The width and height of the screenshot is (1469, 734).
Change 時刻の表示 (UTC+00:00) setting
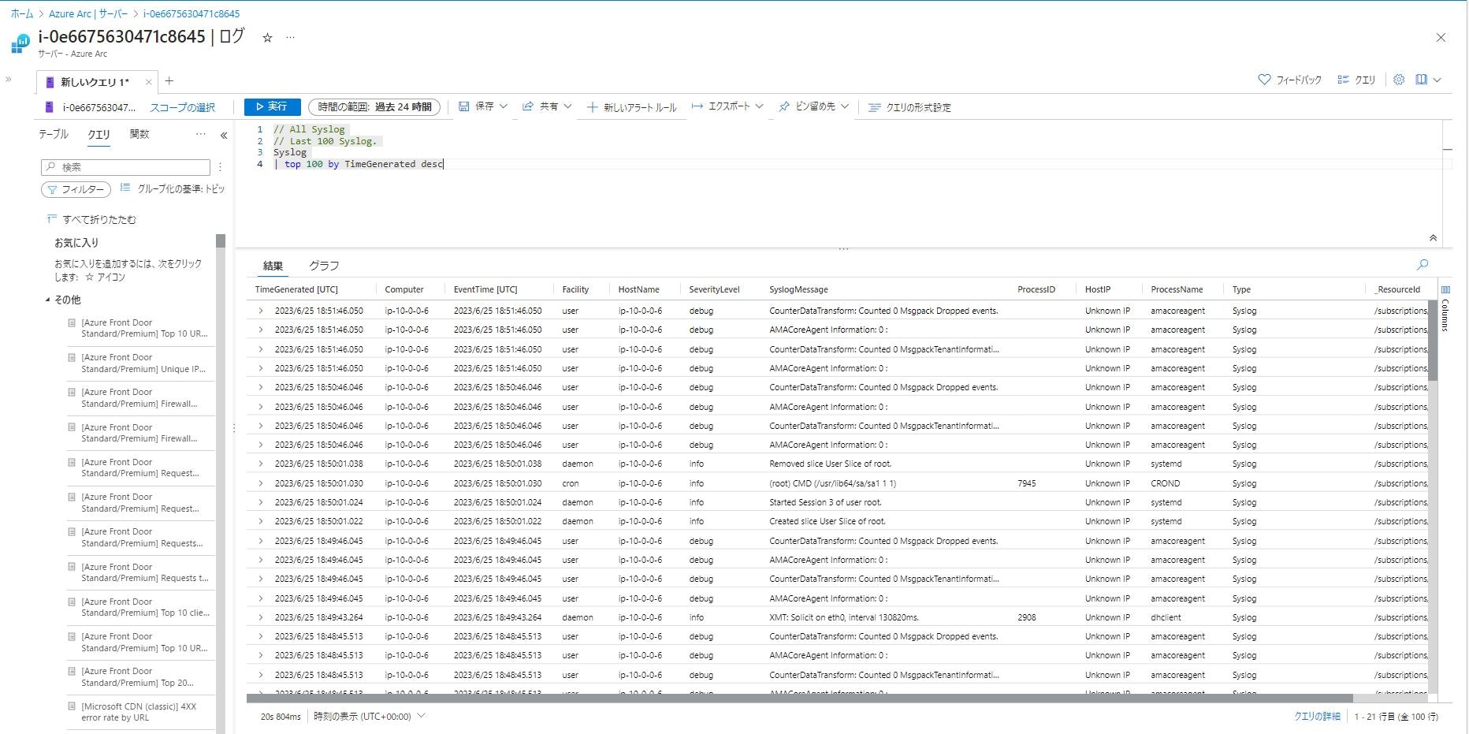(369, 717)
